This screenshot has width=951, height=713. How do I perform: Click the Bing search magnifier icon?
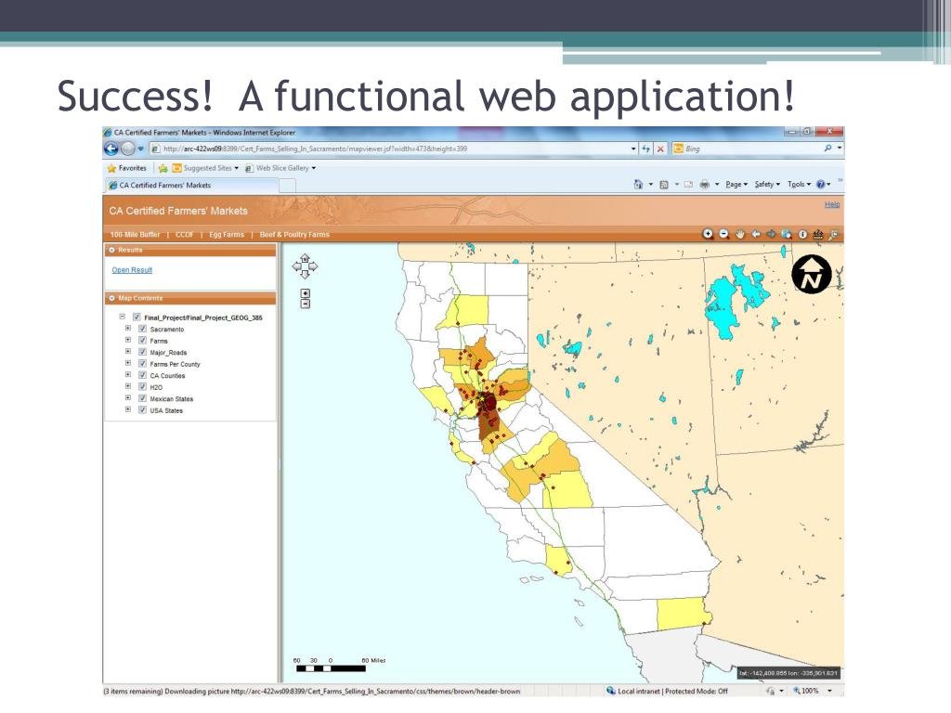tap(827, 148)
